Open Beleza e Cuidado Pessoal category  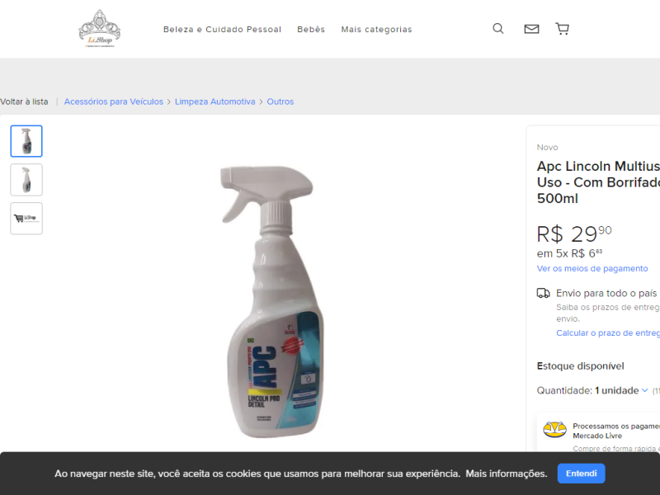[x=222, y=30]
